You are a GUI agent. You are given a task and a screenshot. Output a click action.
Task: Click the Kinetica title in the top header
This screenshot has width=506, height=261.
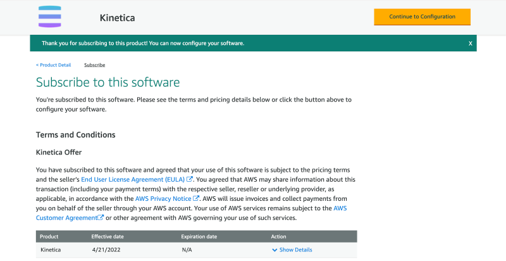tap(116, 17)
